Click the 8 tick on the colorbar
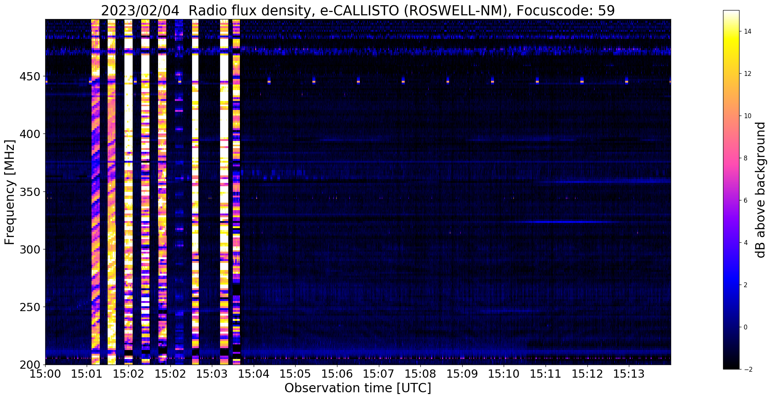 pyautogui.click(x=746, y=158)
